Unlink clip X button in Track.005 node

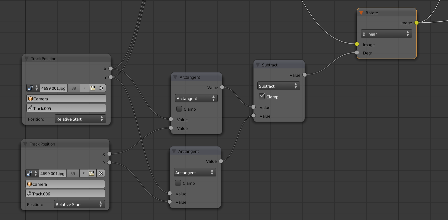pos(101,88)
